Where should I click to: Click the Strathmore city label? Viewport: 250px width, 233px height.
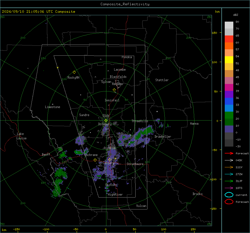tap(135, 164)
